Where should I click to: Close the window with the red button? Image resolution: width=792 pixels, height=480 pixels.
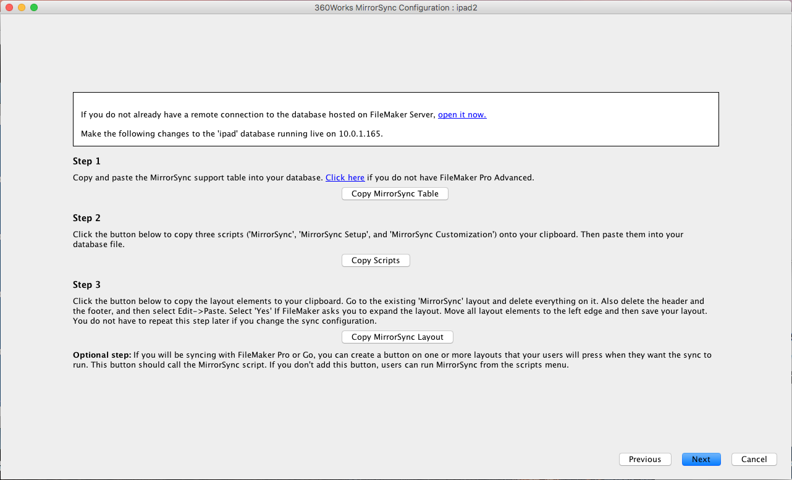[x=9, y=7]
